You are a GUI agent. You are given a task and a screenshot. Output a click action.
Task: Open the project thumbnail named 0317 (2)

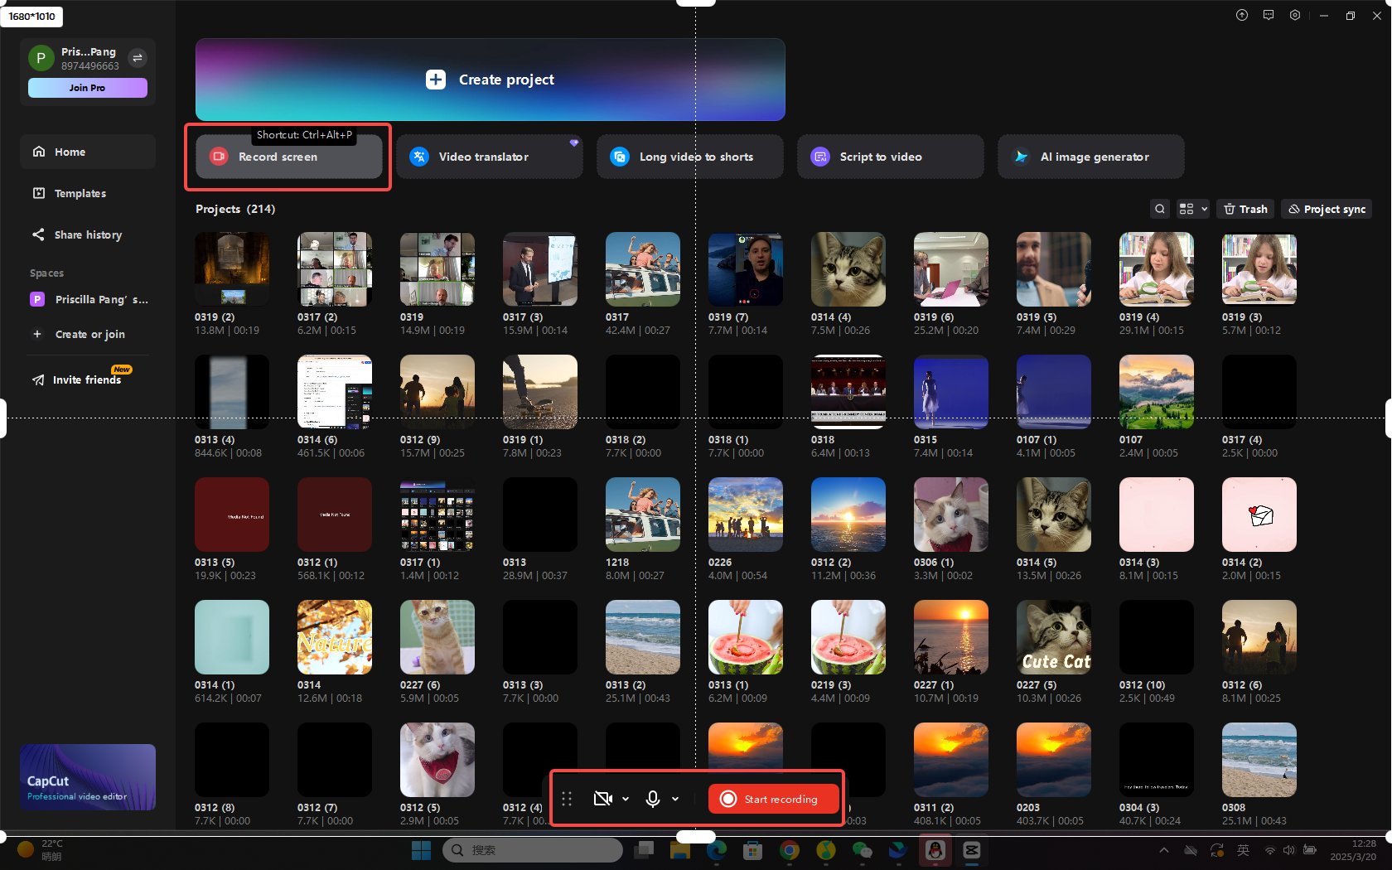335,269
